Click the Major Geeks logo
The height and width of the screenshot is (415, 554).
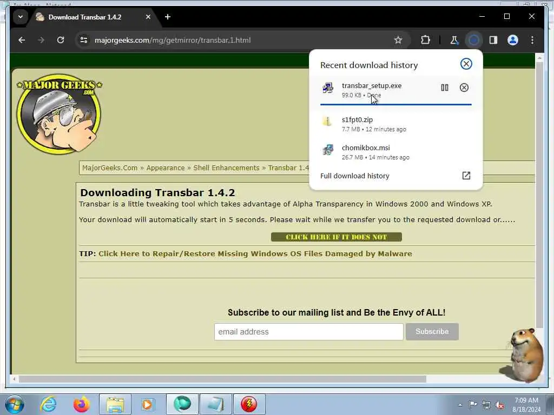point(59,113)
